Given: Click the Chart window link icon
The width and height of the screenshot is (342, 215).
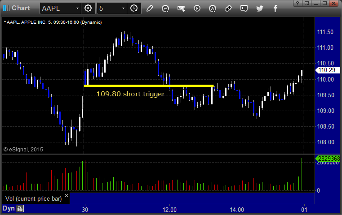Looking at the screenshot, I should coord(6,8).
